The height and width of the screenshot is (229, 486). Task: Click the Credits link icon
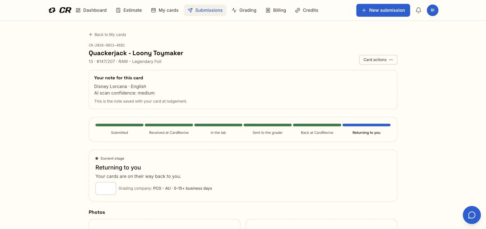tap(298, 10)
